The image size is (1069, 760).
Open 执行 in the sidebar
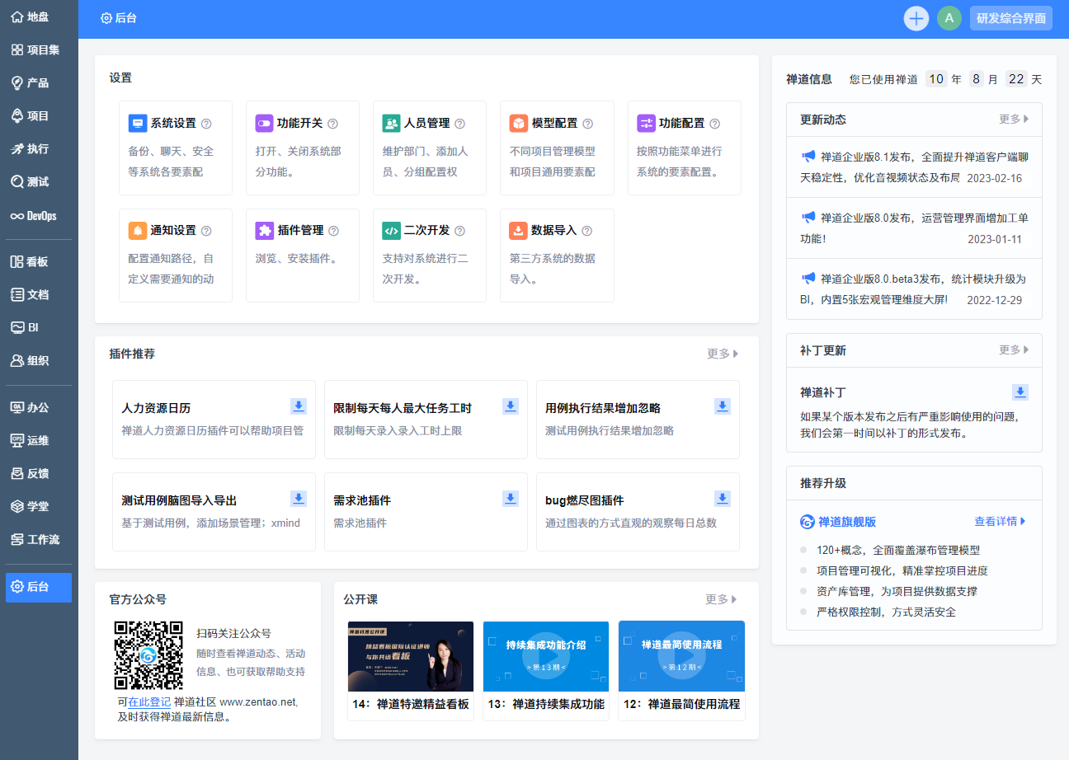coord(39,148)
